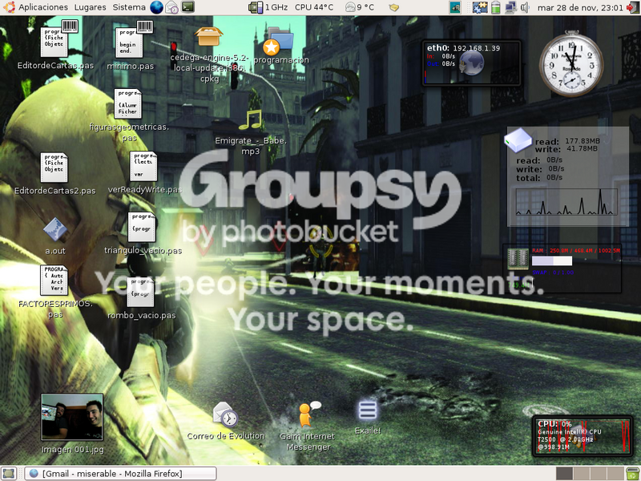Open the volume control speaker icon
The image size is (641, 481).
pyautogui.click(x=525, y=7)
